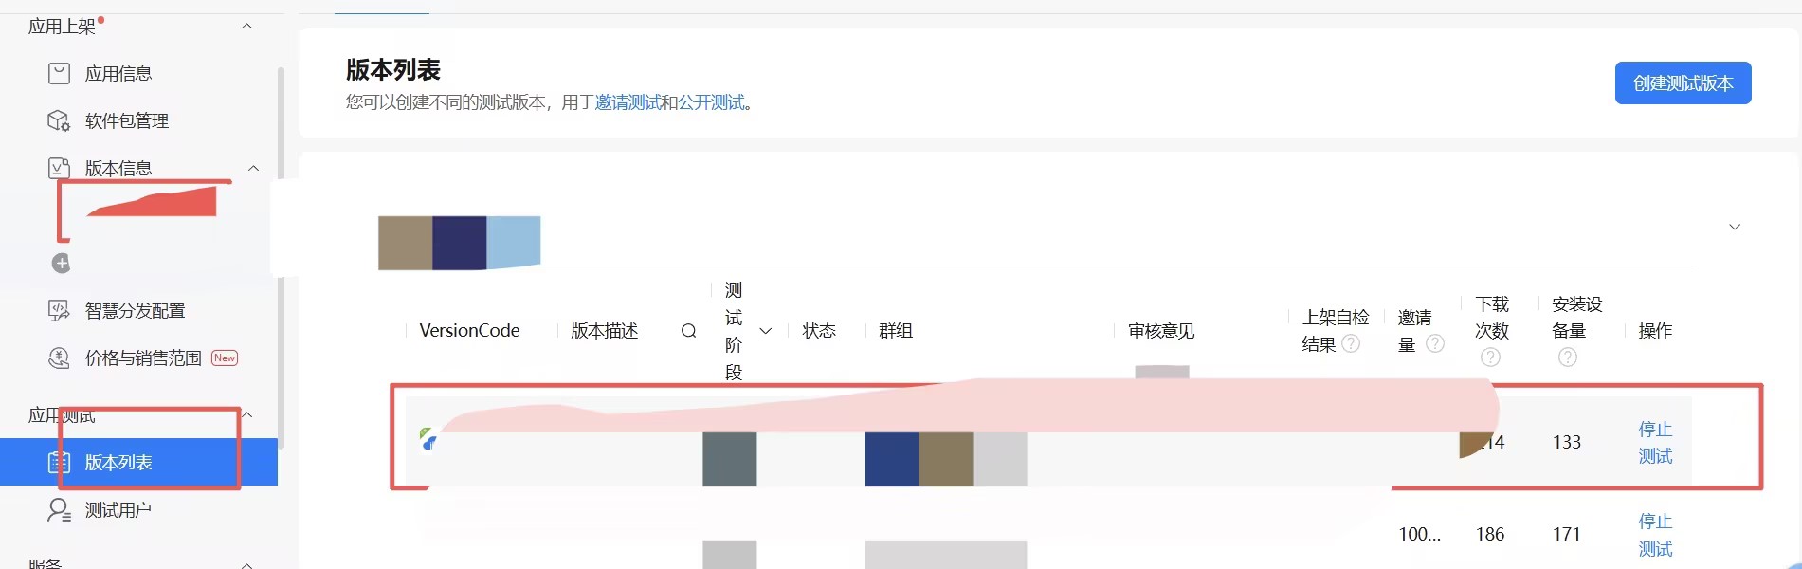The image size is (1802, 569).
Task: Collapse the 应用上架 sidebar section
Action: (x=247, y=27)
